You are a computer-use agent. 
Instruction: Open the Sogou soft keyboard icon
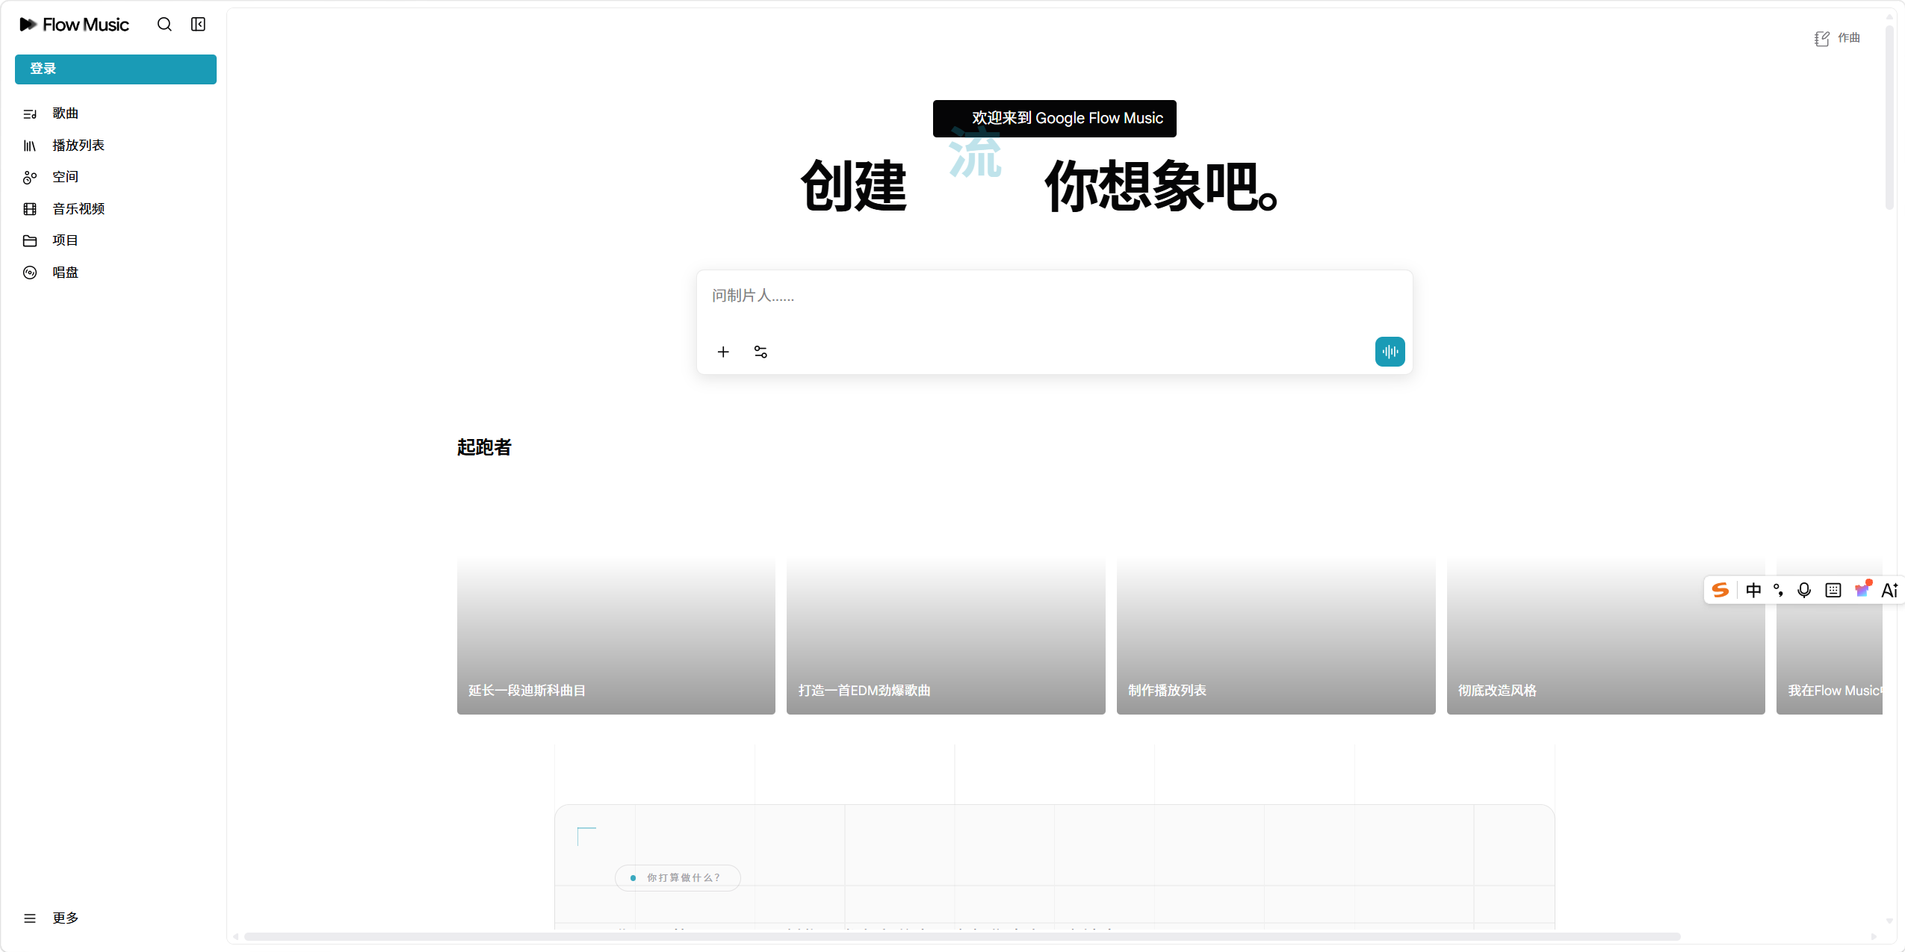point(1833,590)
